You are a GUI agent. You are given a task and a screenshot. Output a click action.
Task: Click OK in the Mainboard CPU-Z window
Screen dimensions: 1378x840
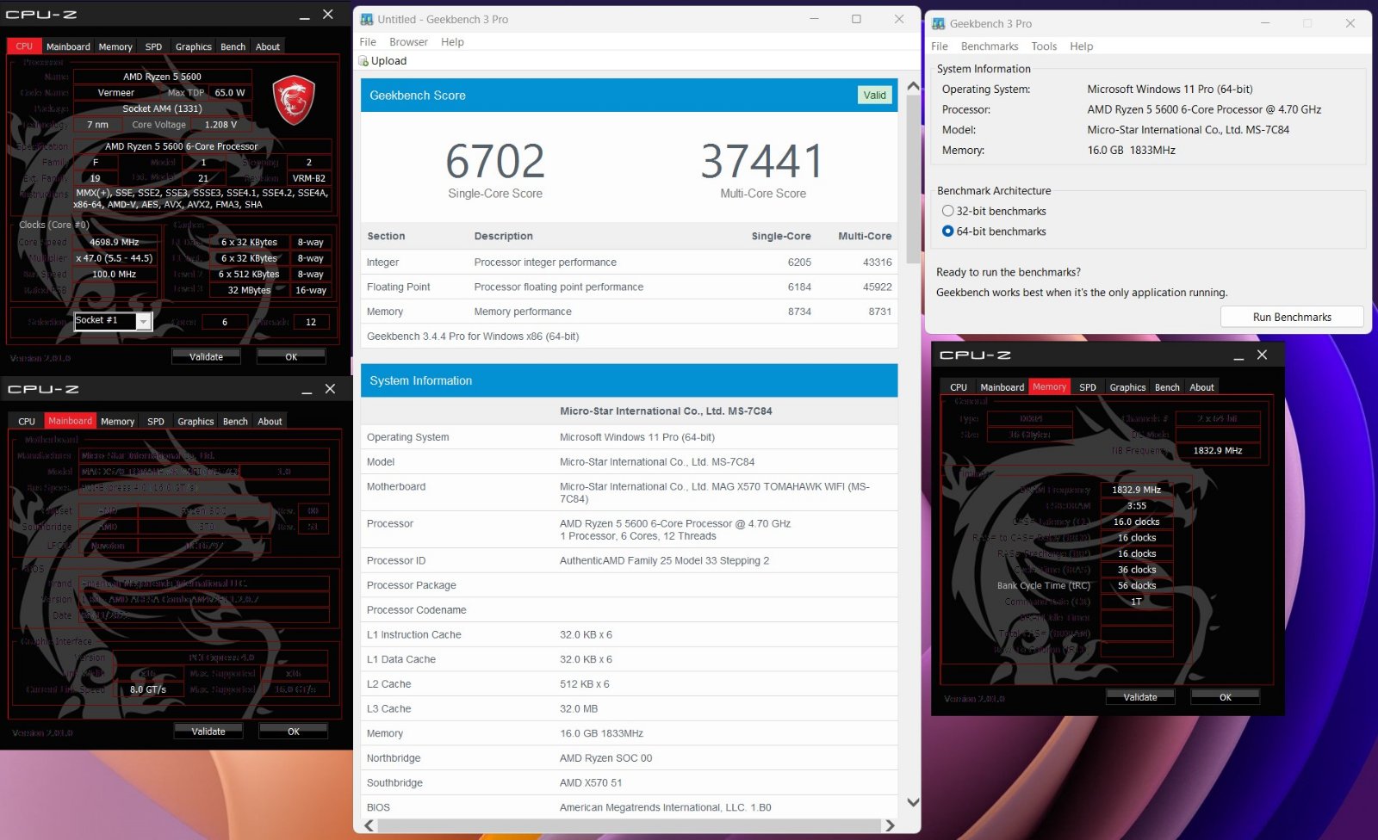point(293,732)
